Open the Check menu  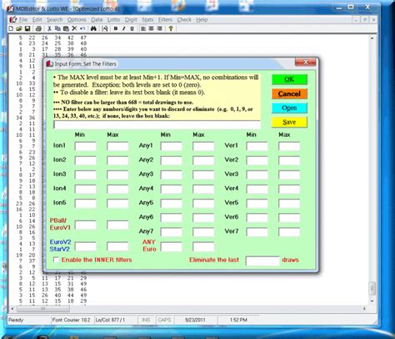tap(184, 20)
